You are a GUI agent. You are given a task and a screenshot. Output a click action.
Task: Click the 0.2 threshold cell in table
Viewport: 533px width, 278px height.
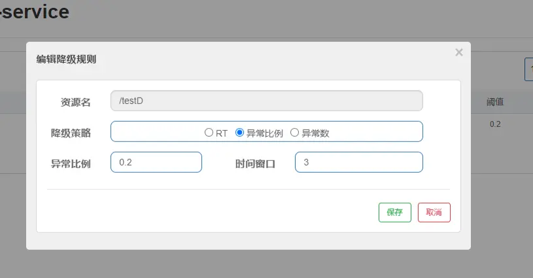(495, 124)
